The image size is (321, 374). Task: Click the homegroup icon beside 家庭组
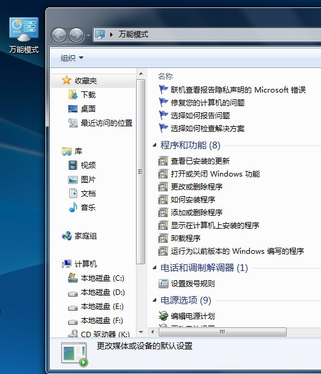(67, 236)
